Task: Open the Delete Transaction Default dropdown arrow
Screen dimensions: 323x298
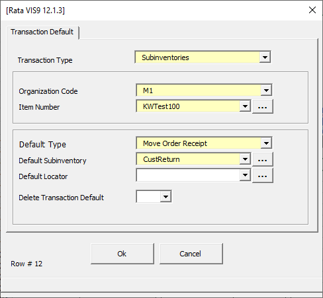Action: point(165,196)
